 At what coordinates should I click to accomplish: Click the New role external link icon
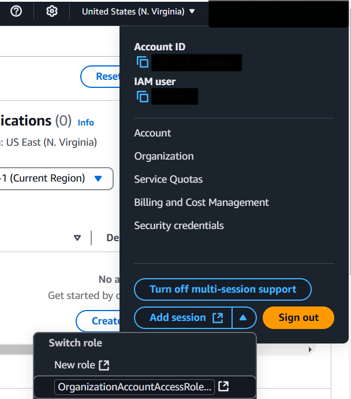[104, 365]
